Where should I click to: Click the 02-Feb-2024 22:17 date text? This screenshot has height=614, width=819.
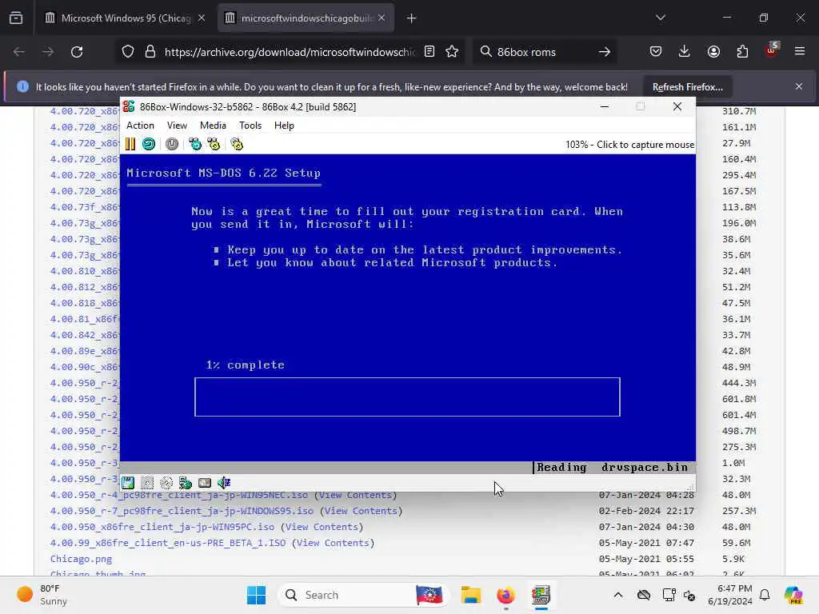[x=646, y=511]
